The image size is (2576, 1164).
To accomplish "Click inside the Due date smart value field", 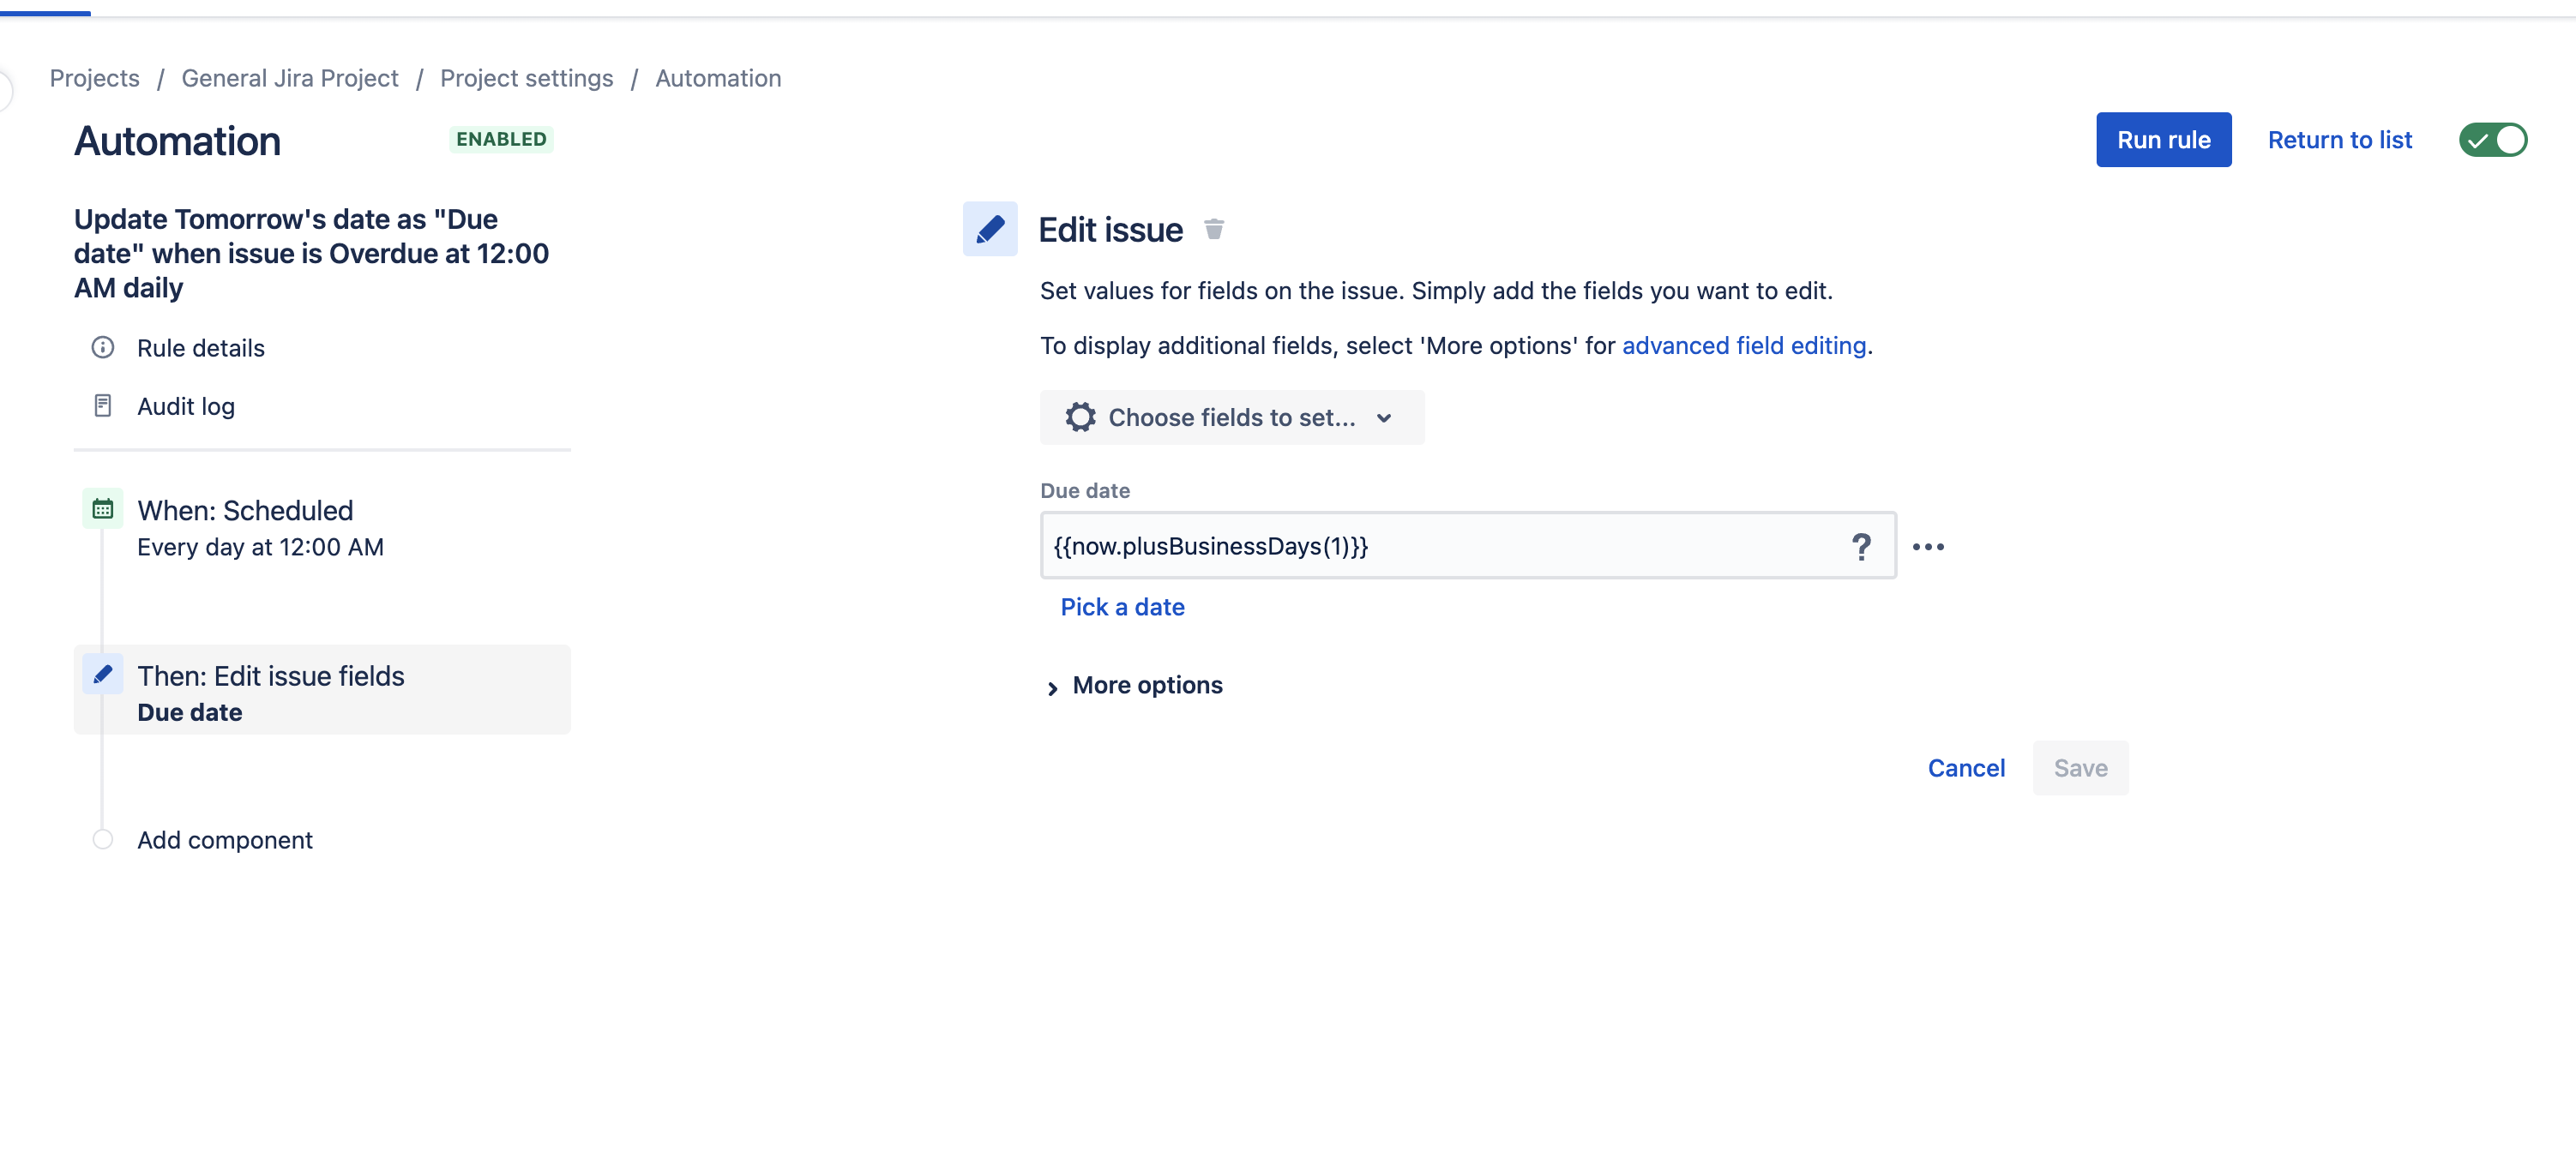I will (1400, 547).
